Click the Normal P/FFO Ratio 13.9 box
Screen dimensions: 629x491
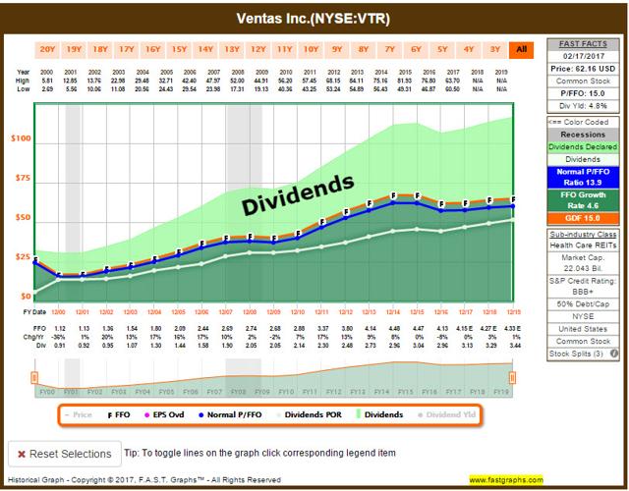click(x=583, y=177)
